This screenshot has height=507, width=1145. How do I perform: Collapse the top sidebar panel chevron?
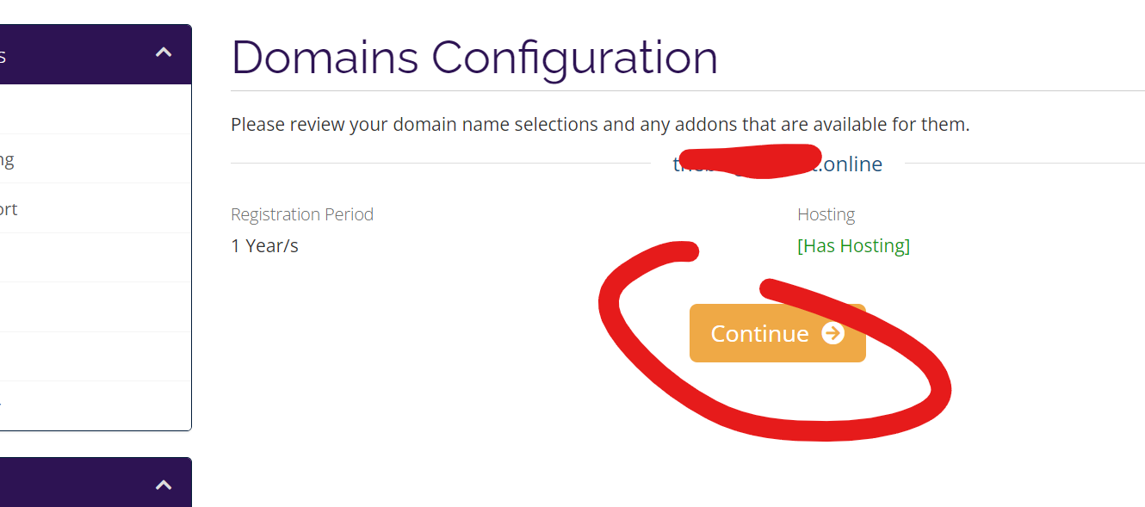[164, 53]
